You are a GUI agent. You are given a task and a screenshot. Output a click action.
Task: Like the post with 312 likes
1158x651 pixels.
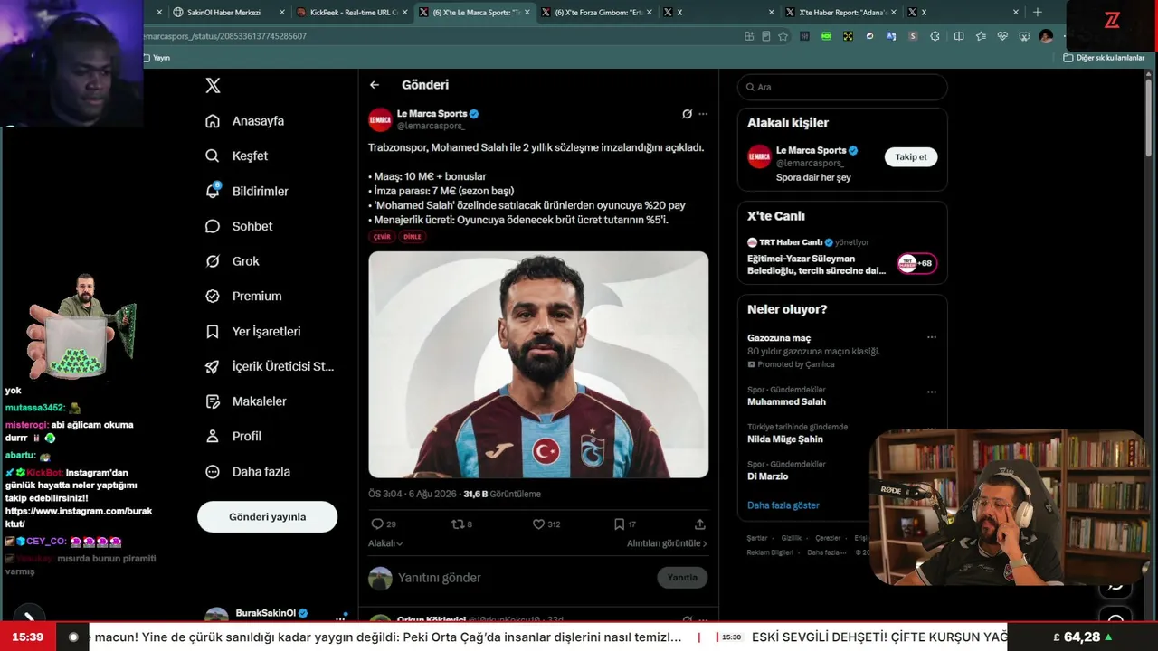pyautogui.click(x=538, y=524)
